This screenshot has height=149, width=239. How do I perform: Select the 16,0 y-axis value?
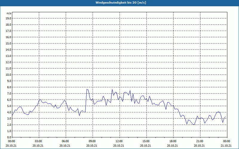click(8, 37)
